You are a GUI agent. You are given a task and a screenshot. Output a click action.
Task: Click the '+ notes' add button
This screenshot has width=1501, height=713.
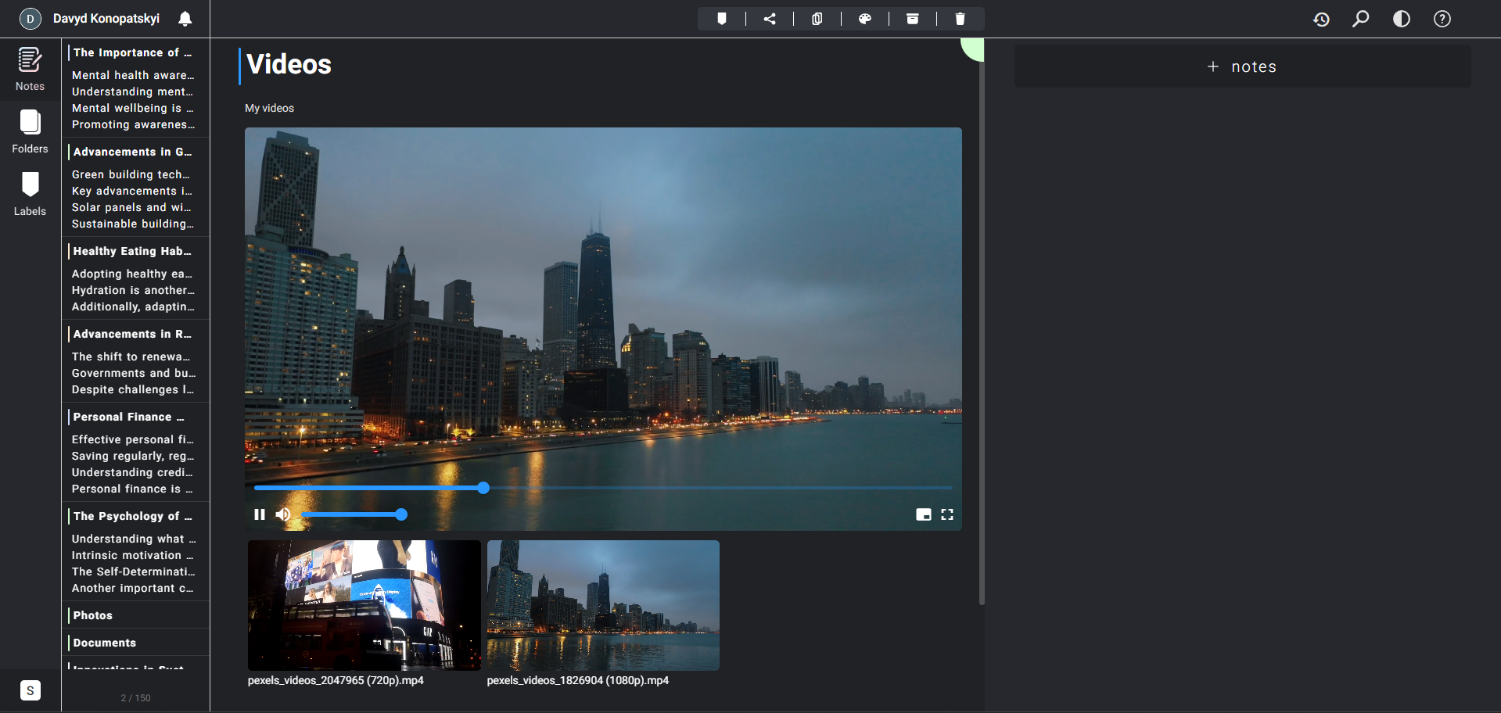[1242, 66]
